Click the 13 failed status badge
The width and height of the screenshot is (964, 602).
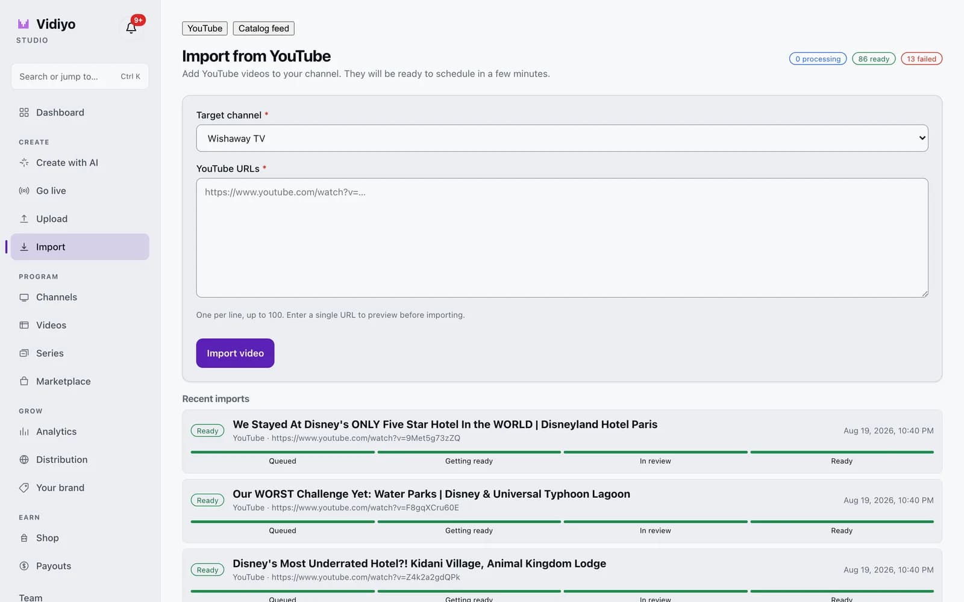[x=922, y=59]
